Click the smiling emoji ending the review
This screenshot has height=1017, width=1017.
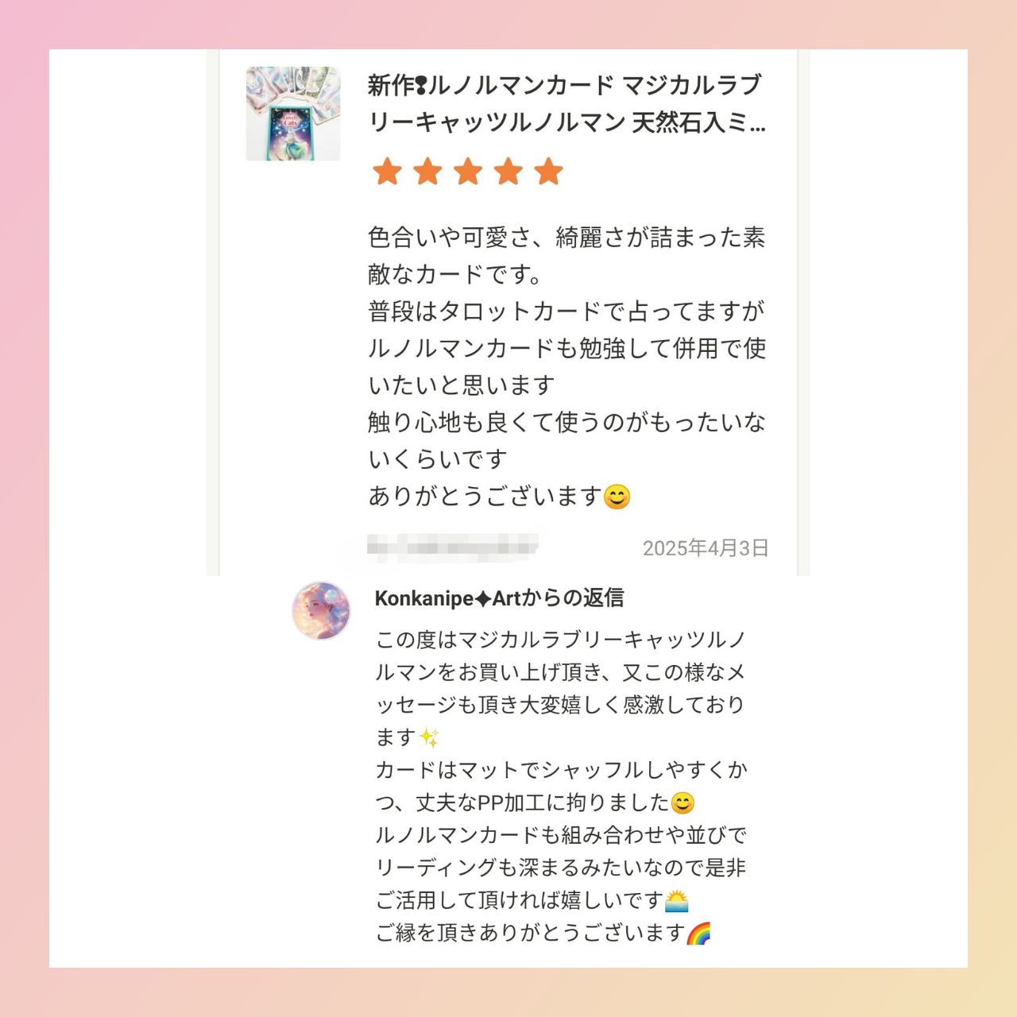pos(617,497)
